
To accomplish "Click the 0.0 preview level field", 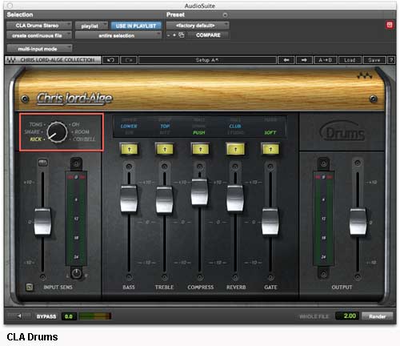I will (x=69, y=316).
